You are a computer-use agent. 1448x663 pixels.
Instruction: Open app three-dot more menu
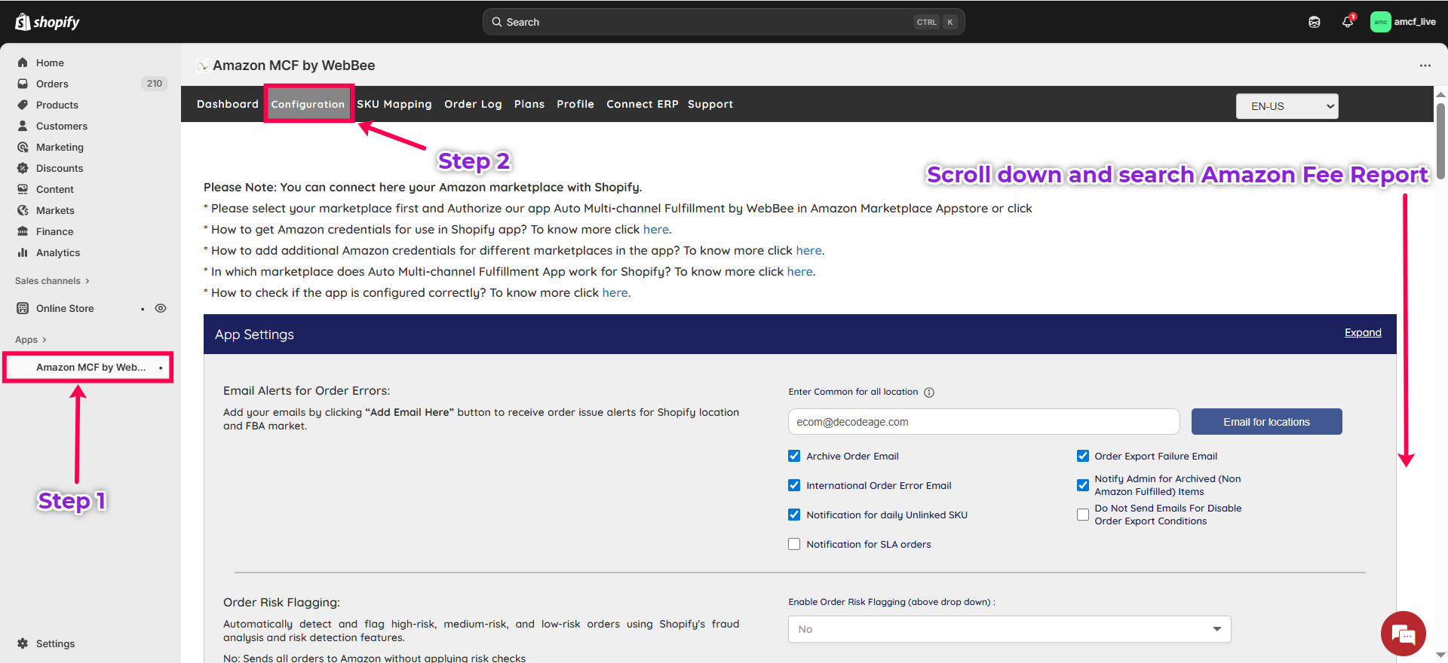click(x=1425, y=66)
